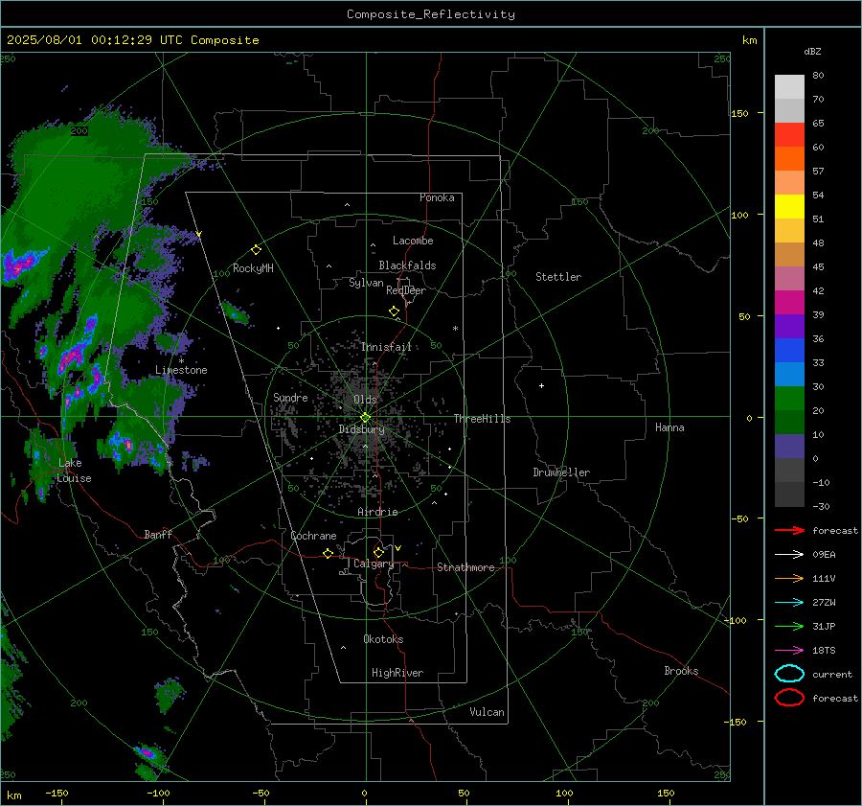Click the Composite_Reflectivity title
This screenshot has height=806, width=862.
click(x=431, y=14)
